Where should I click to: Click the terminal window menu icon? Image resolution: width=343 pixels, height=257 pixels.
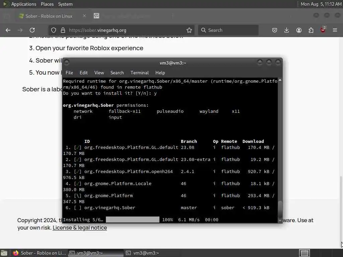click(x=67, y=63)
